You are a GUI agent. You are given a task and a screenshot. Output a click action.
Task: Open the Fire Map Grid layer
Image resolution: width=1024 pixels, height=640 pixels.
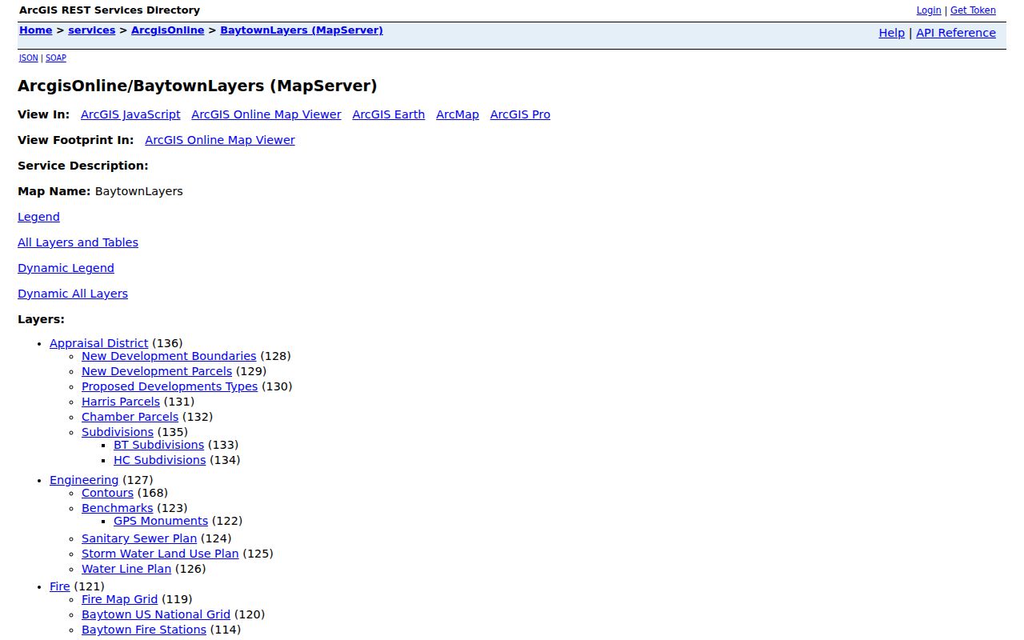click(x=120, y=599)
